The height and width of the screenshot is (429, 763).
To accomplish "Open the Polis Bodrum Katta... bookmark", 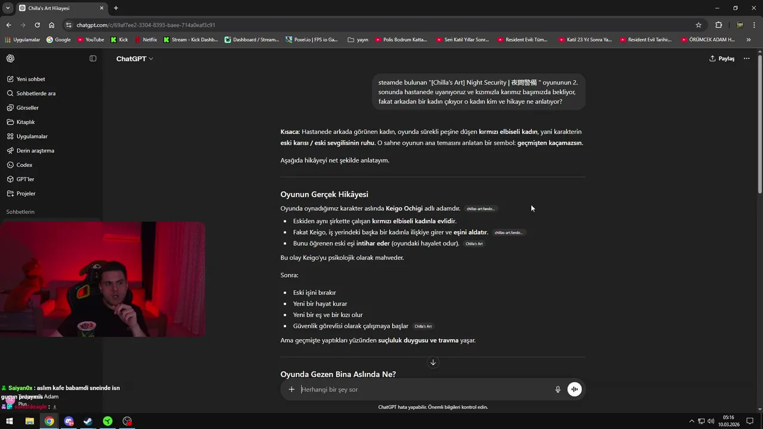I will click(401, 40).
